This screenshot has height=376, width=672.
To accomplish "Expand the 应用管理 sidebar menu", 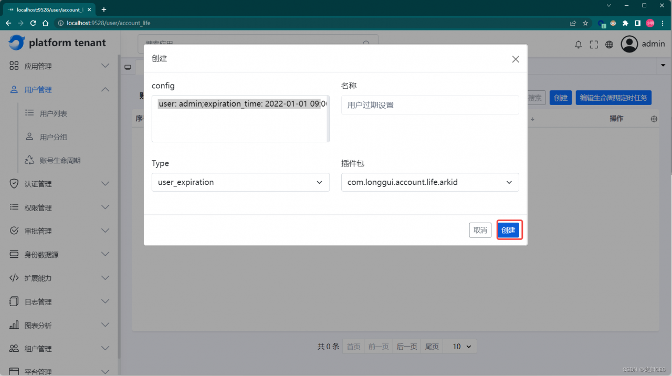I will pyautogui.click(x=59, y=66).
